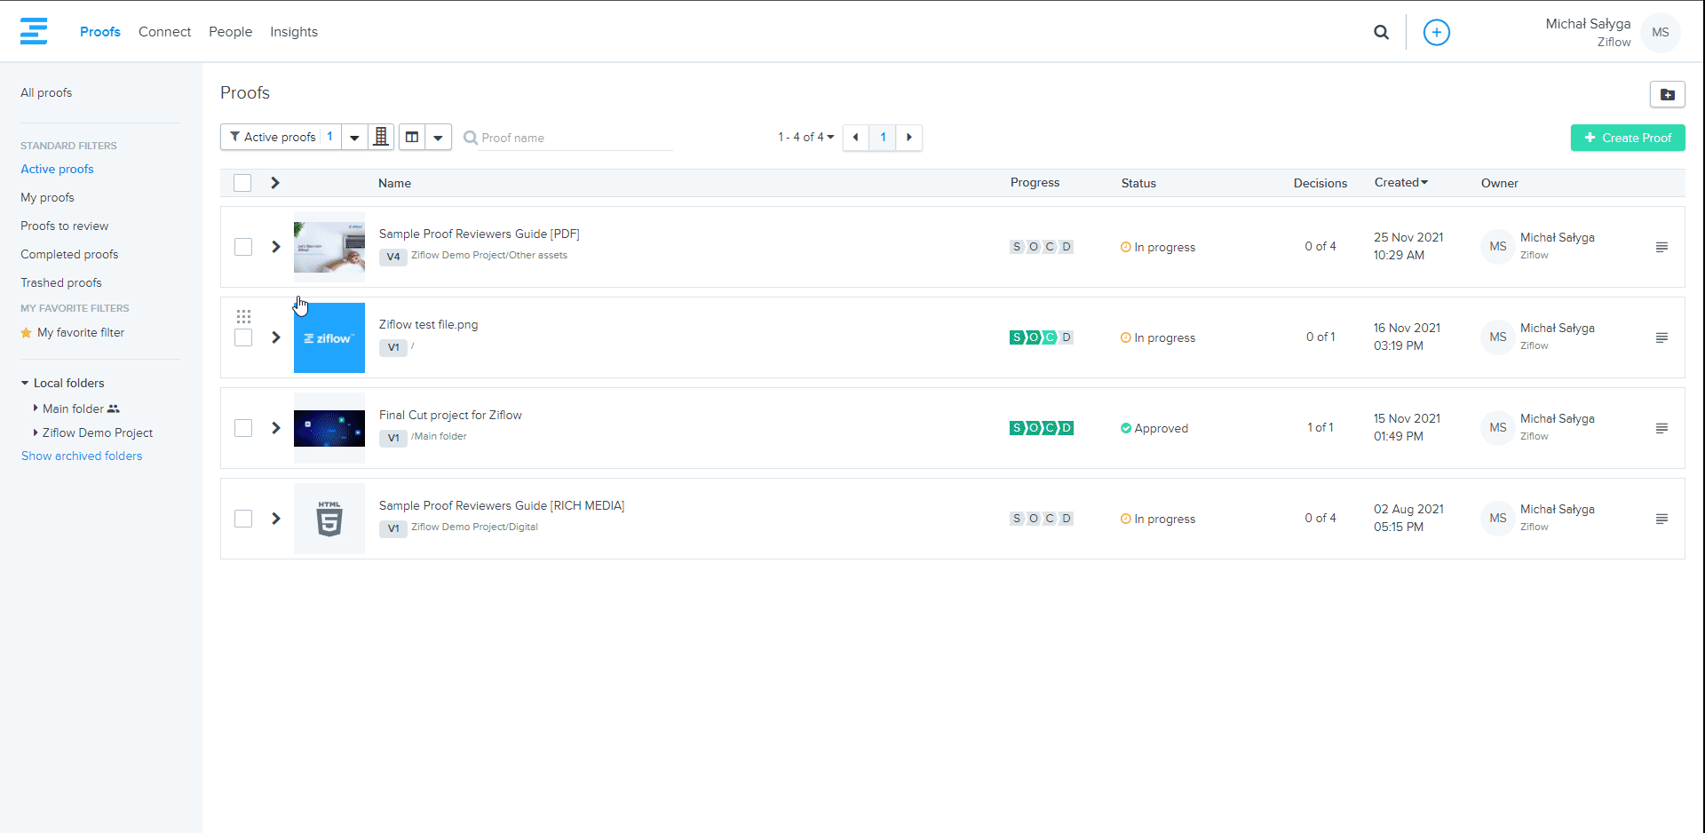This screenshot has width=1705, height=833.
Task: Open Final Cut project for Ziflow proof
Action: pyautogui.click(x=450, y=415)
